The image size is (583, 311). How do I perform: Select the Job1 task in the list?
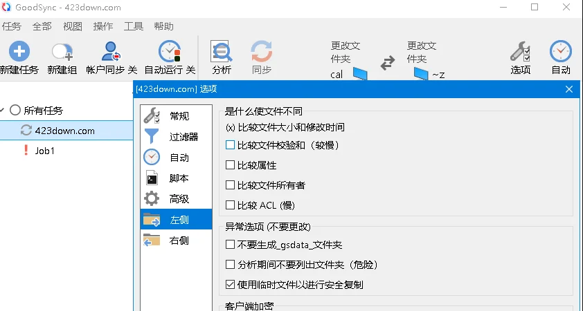click(44, 150)
